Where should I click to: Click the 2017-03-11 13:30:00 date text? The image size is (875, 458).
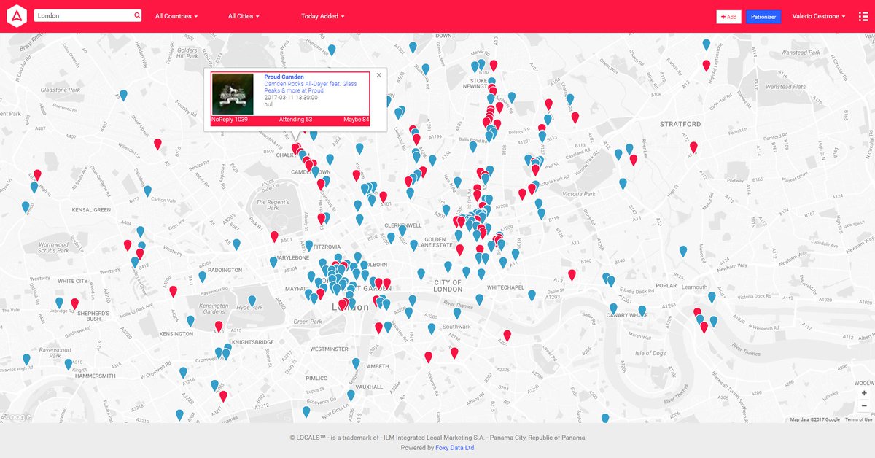(291, 97)
